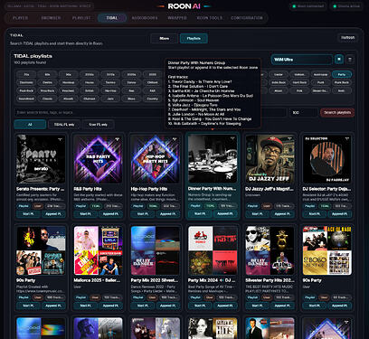This screenshot has height=339, width=369.
Task: Toggle the Hard Rock chip
Action: tap(299, 82)
